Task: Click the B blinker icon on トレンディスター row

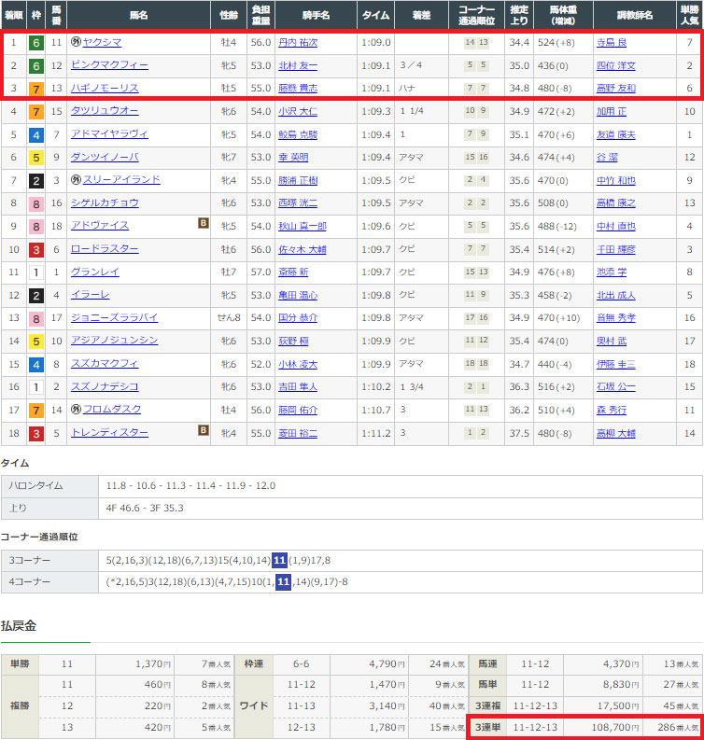Action: (x=203, y=431)
